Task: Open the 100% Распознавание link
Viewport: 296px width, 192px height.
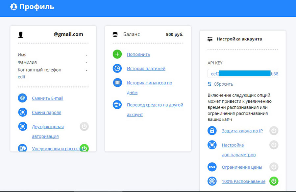Action: tap(243, 181)
